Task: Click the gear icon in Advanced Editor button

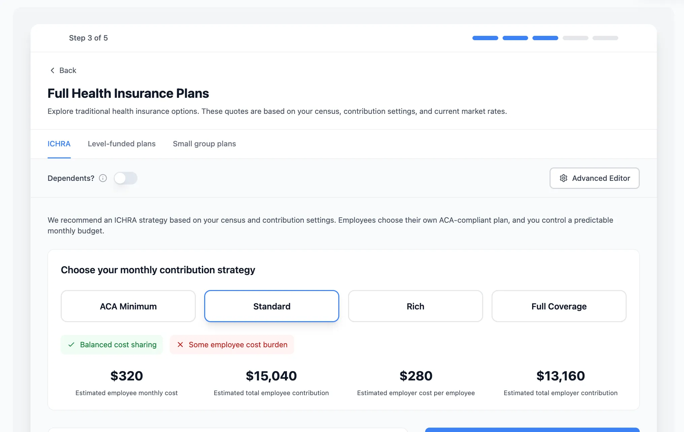Action: coord(564,178)
